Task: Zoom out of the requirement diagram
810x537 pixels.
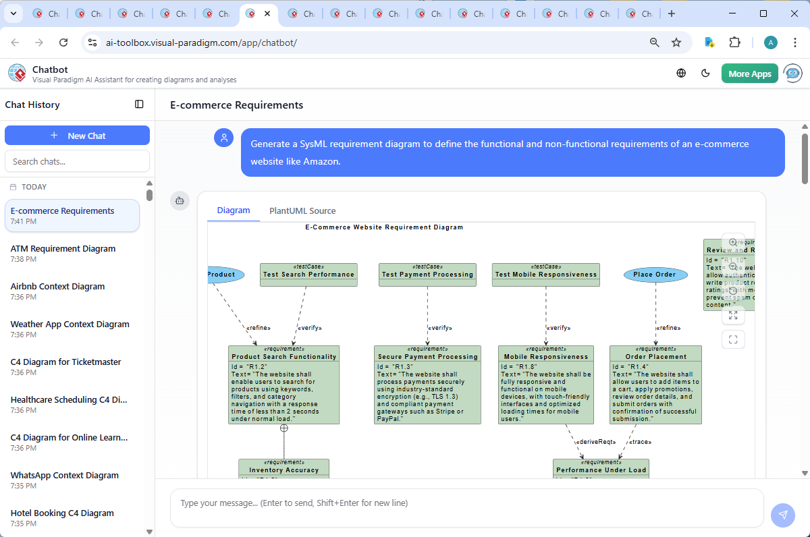Action: tap(733, 266)
